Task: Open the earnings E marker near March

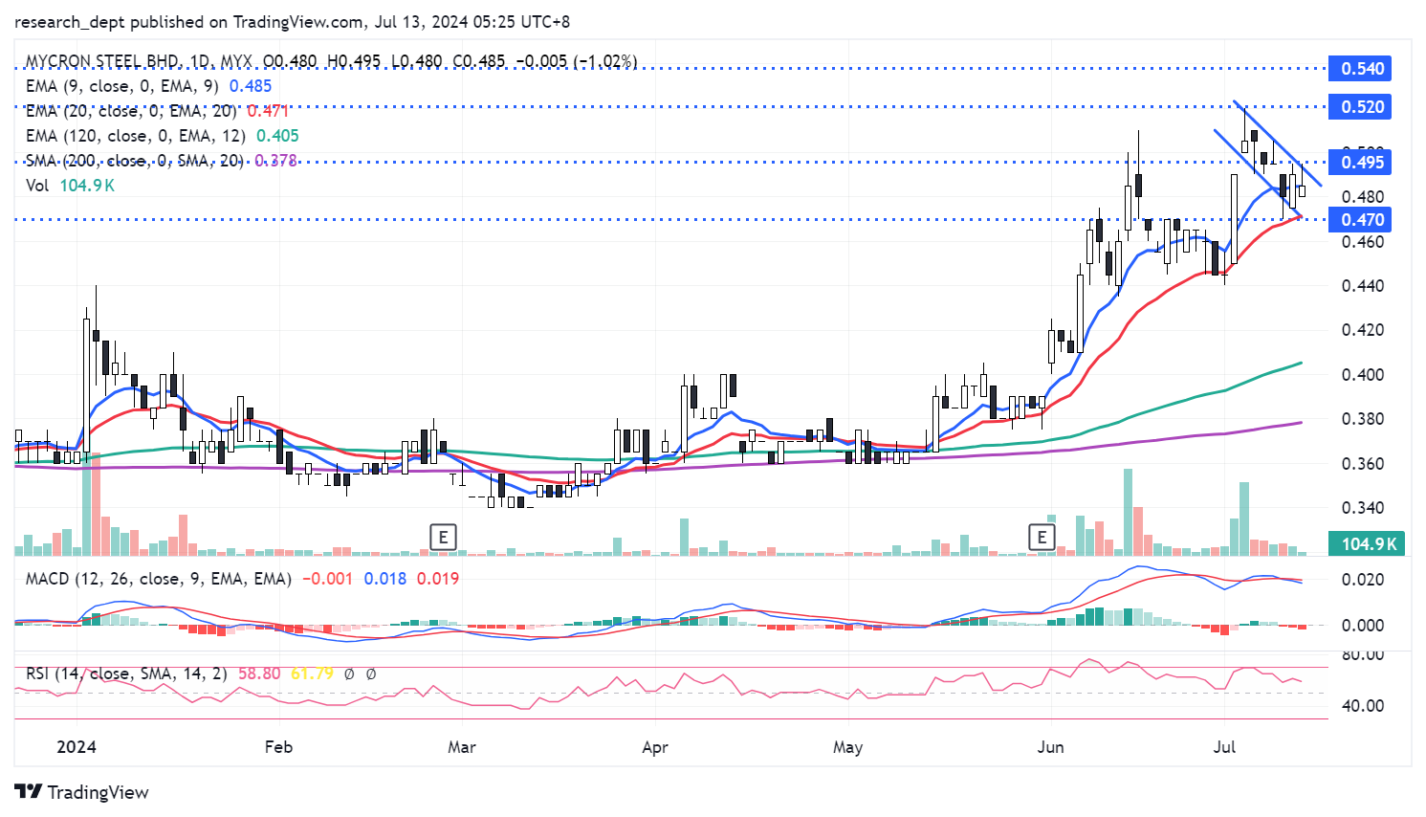Action: [x=443, y=537]
